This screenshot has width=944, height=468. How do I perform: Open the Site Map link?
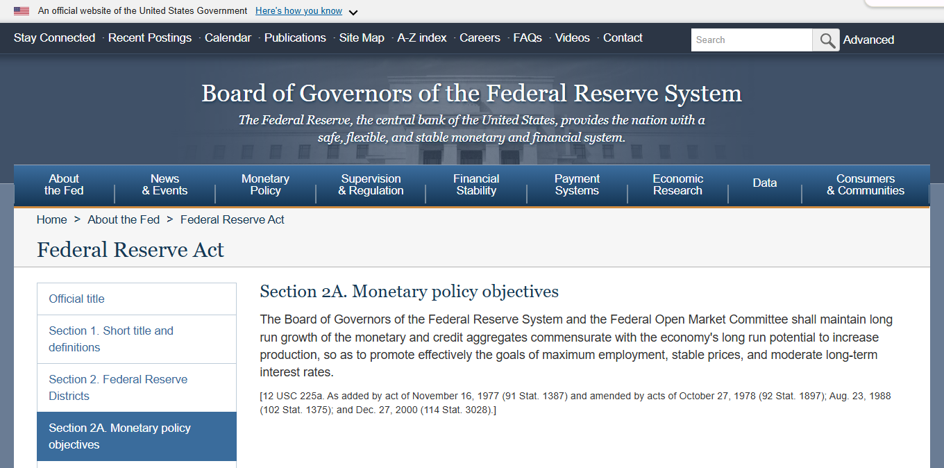[362, 37]
